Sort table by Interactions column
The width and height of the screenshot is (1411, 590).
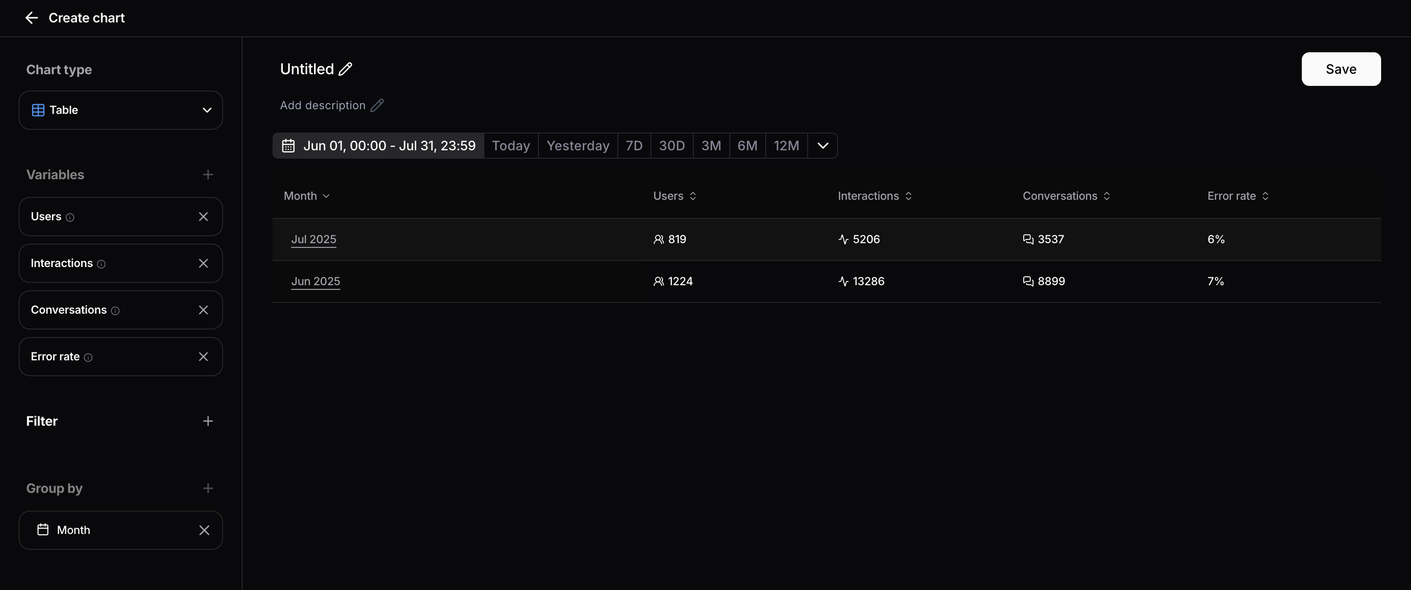[874, 196]
